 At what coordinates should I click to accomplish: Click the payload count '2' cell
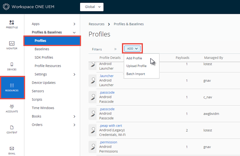pyautogui.click(x=187, y=130)
